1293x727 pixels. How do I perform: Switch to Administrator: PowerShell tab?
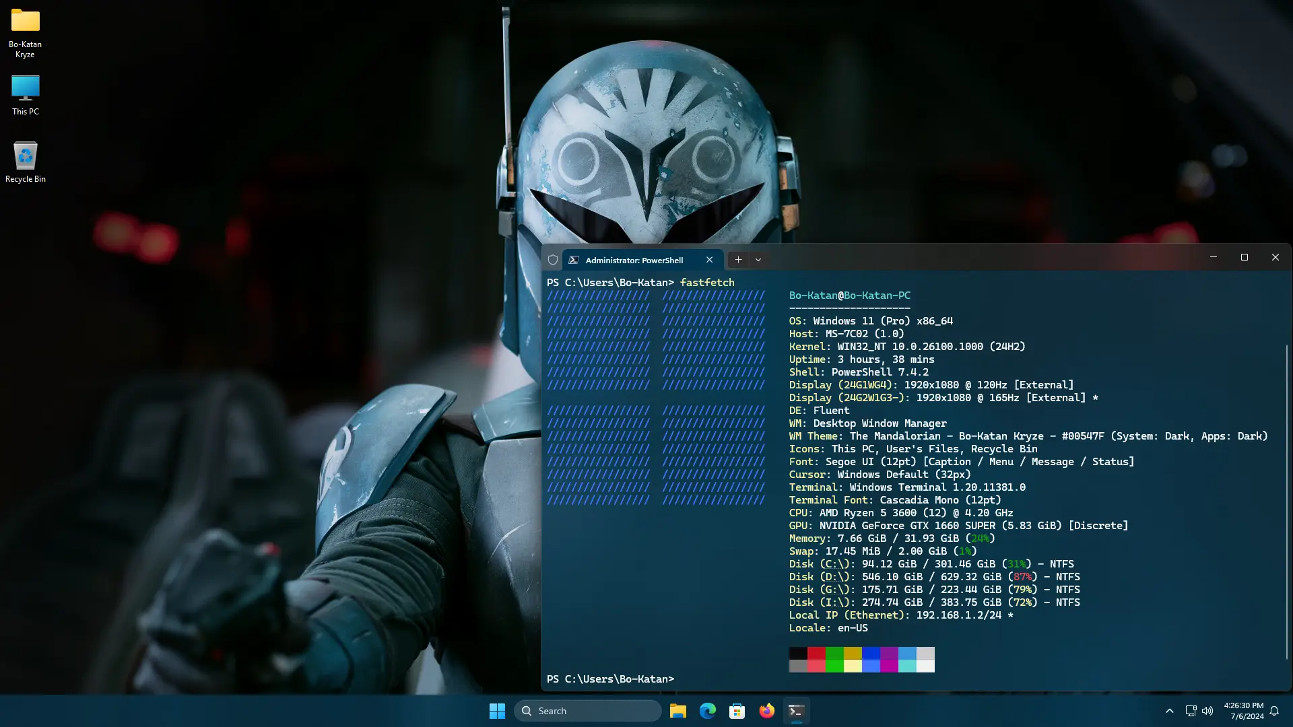(x=643, y=260)
